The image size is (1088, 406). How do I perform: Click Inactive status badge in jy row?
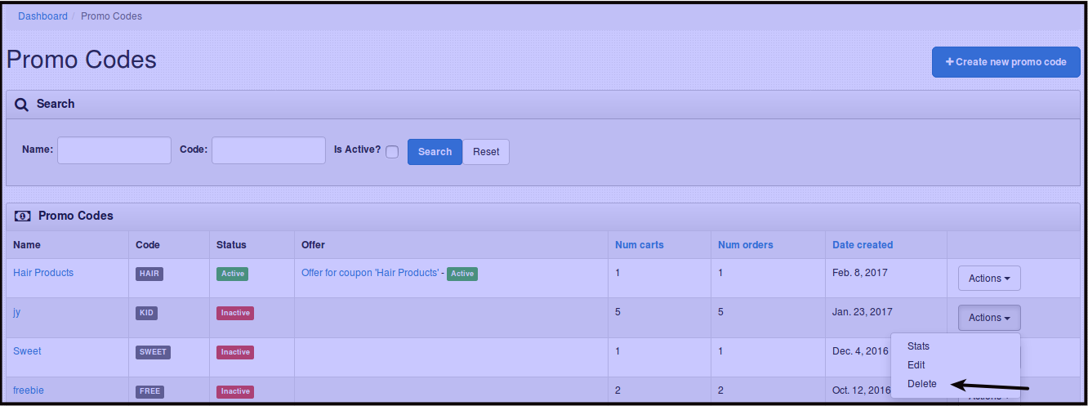(x=235, y=313)
